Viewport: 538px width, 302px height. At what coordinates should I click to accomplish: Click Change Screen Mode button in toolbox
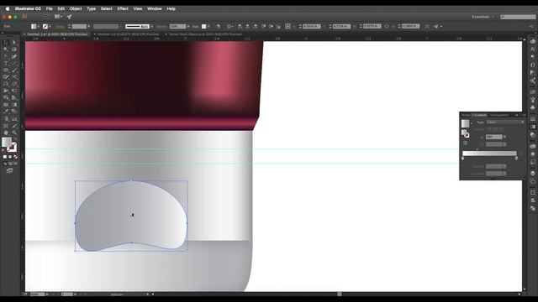tap(9, 170)
